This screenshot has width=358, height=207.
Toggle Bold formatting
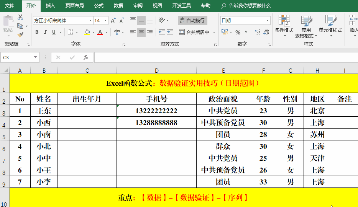click(x=37, y=32)
